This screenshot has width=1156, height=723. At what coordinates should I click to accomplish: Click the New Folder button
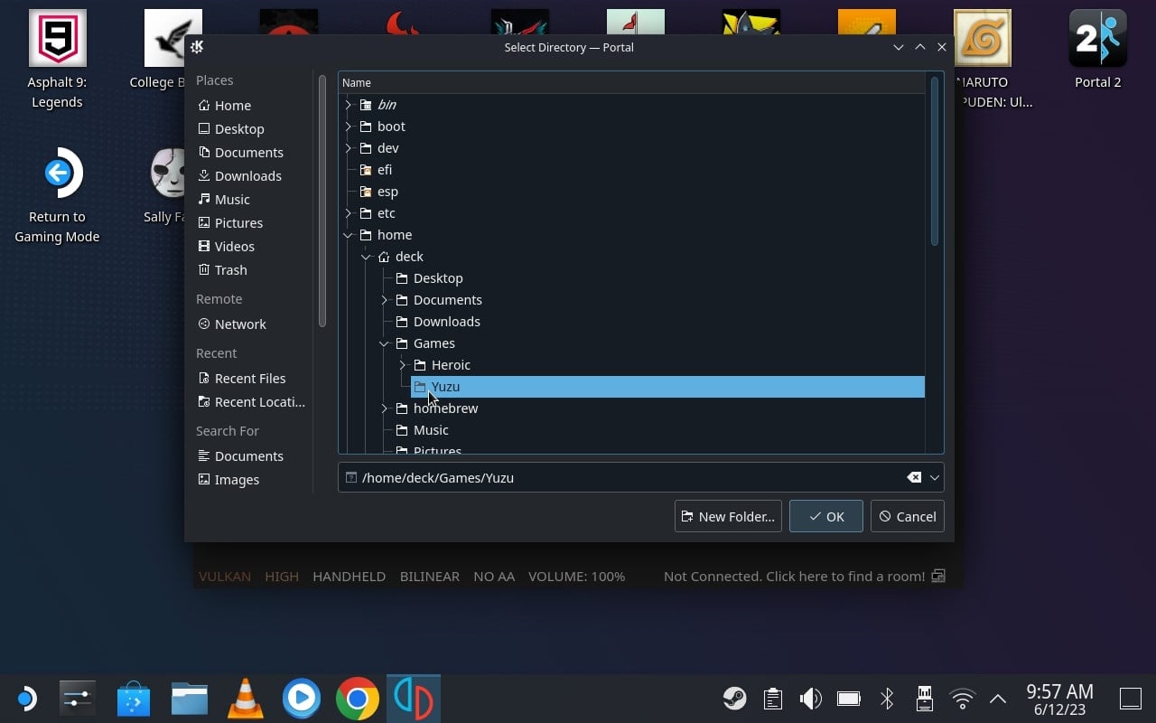coord(728,516)
